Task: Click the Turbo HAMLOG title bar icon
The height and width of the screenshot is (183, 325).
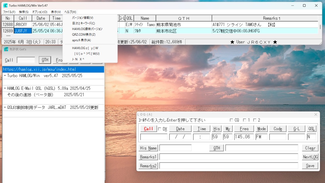Action: point(5,5)
